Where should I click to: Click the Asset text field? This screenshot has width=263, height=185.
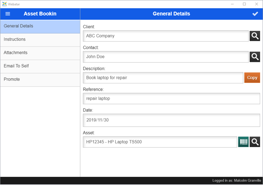[x=160, y=142]
